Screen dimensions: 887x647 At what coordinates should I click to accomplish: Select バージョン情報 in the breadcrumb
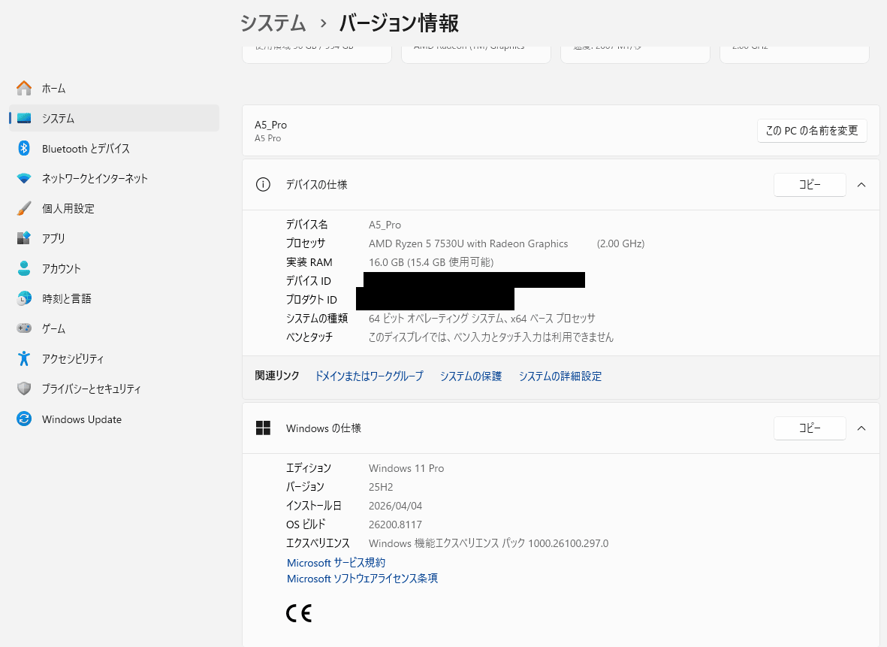pyautogui.click(x=397, y=23)
